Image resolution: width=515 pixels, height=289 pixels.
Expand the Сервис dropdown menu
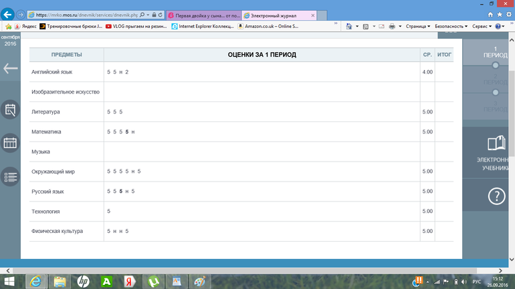point(483,26)
